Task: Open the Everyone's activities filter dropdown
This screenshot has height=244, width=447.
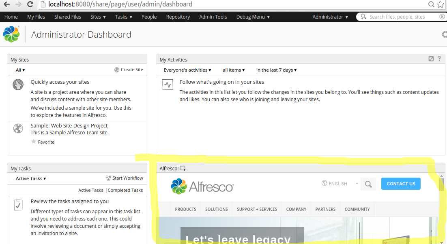Action: pyautogui.click(x=187, y=70)
